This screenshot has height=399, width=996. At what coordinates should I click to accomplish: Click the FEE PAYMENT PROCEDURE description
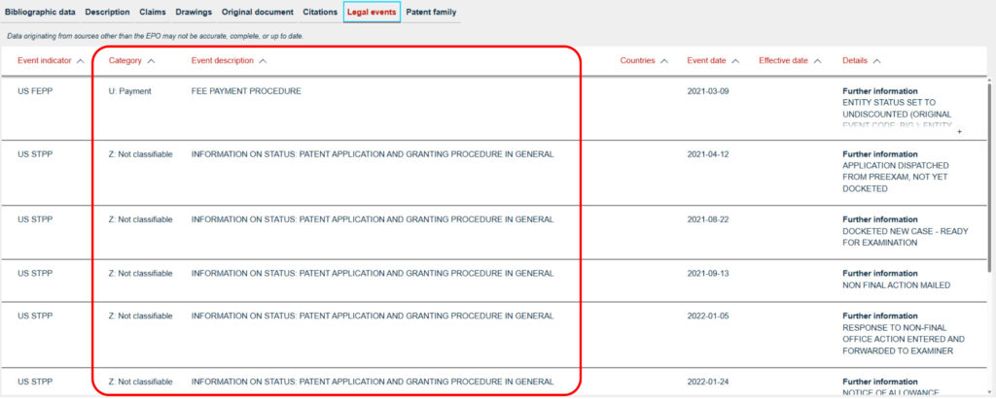tap(246, 91)
